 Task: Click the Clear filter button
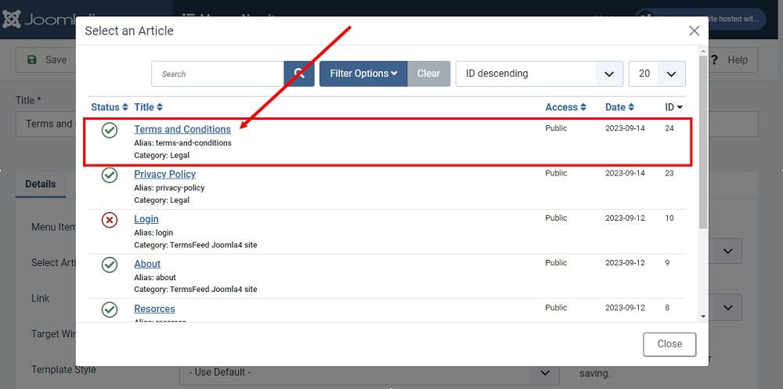(428, 74)
